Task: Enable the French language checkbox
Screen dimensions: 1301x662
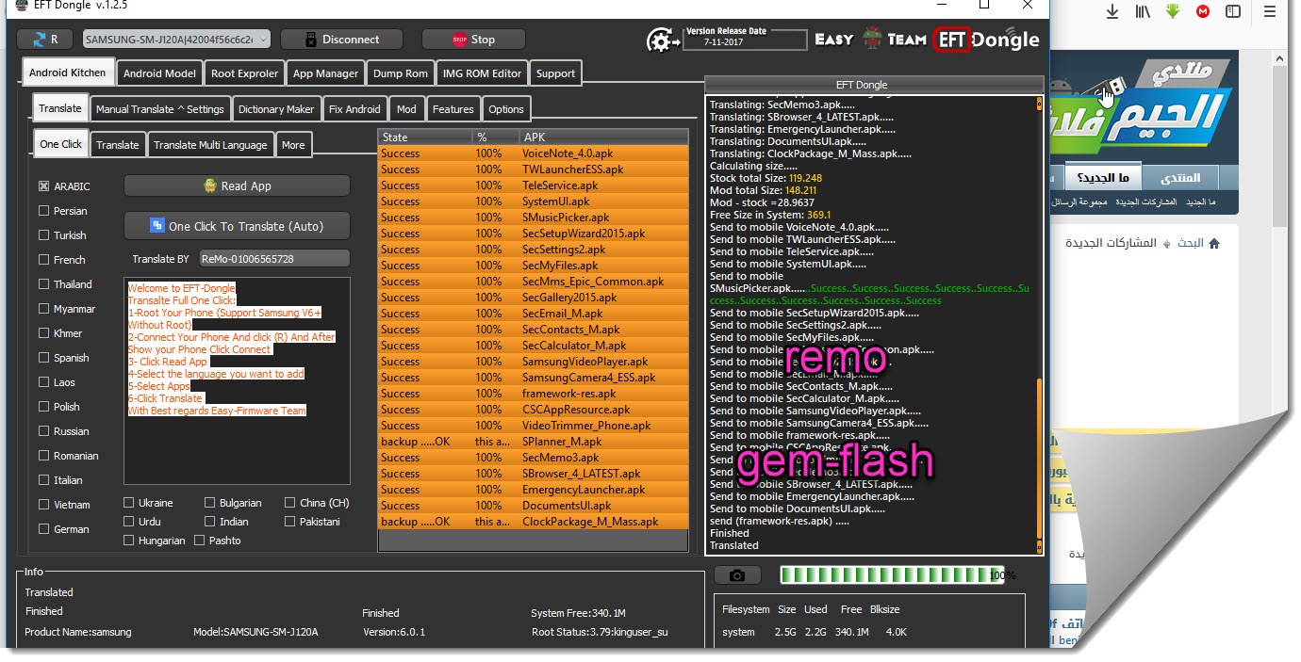Action: [x=43, y=260]
